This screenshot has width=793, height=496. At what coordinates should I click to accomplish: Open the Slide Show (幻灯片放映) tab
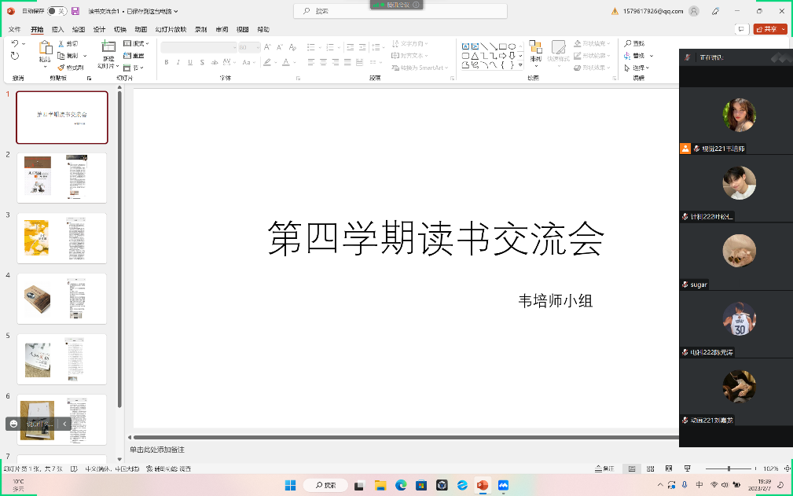(169, 29)
